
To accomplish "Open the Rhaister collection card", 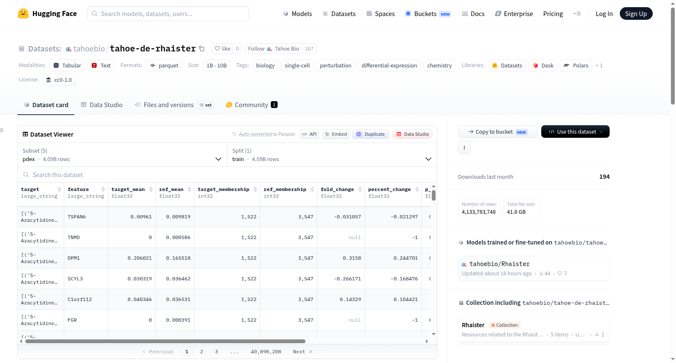I will point(534,329).
